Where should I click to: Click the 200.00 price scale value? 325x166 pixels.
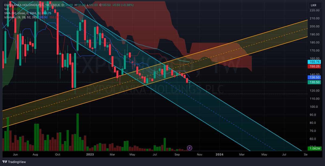click(314, 26)
